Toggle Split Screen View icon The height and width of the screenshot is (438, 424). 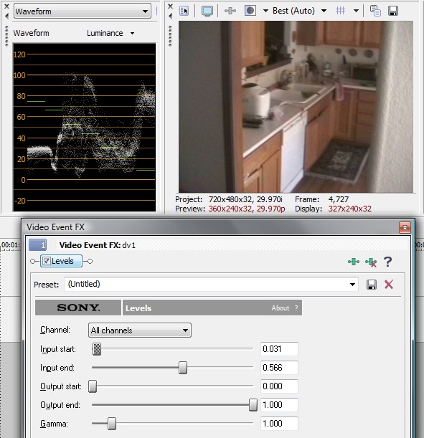tap(250, 11)
